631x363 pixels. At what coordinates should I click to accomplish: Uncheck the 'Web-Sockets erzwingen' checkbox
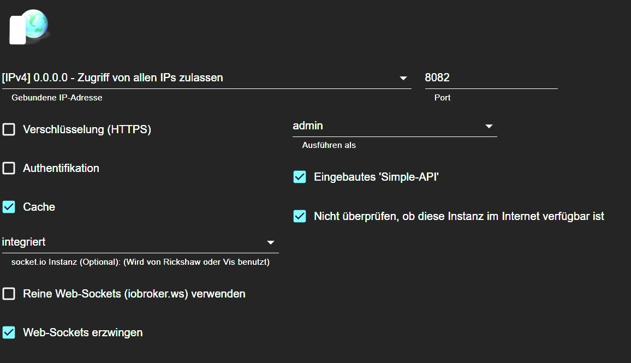coord(9,332)
